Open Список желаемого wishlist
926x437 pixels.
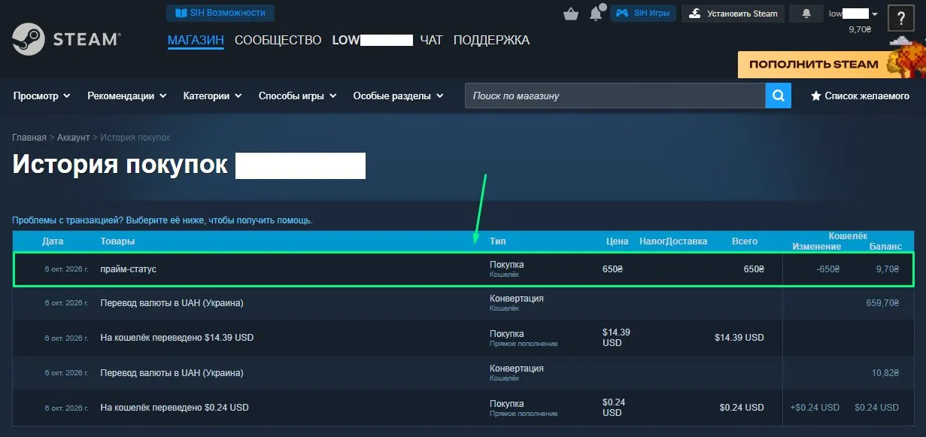[860, 96]
